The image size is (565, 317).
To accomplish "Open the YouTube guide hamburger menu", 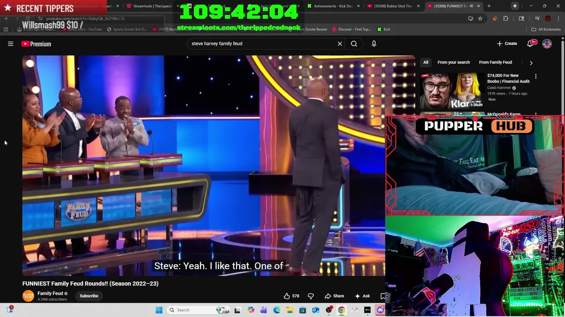I will [11, 44].
